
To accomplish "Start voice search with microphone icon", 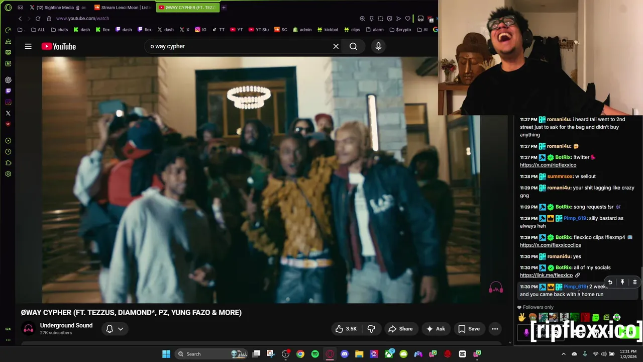I will (x=378, y=46).
